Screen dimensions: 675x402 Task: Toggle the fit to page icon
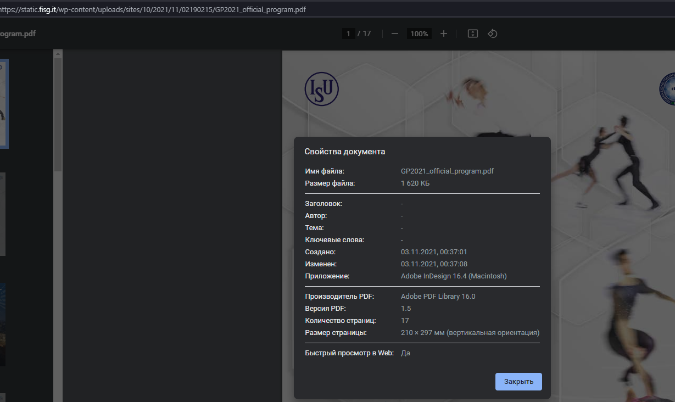point(472,33)
